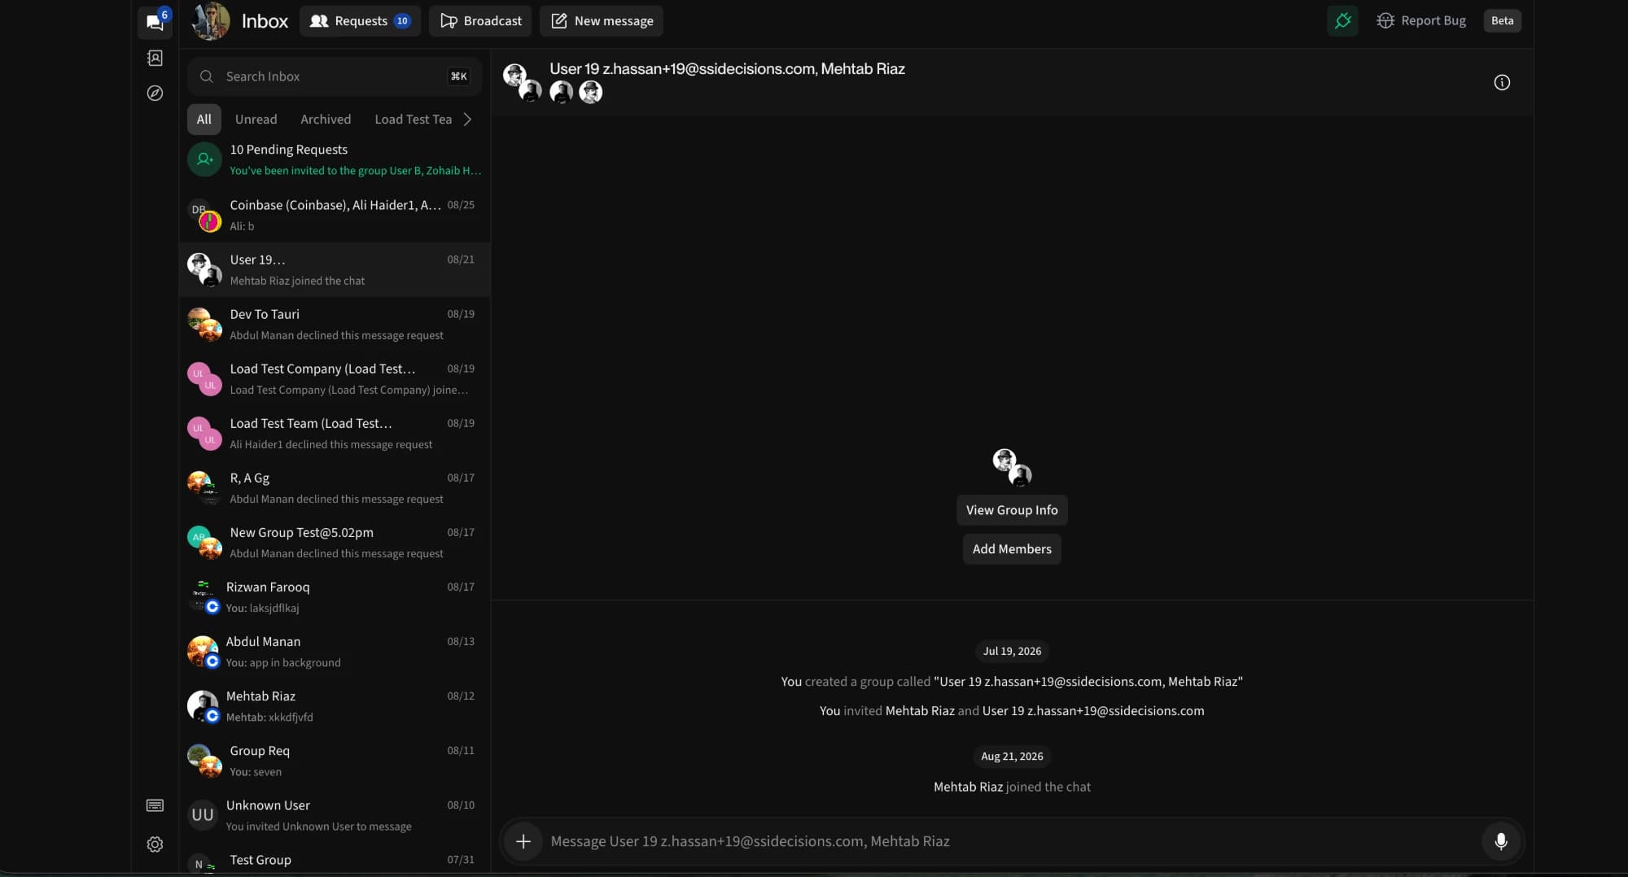Screen dimensions: 1628x877
Task: Select the All filter tab
Action: coord(203,120)
